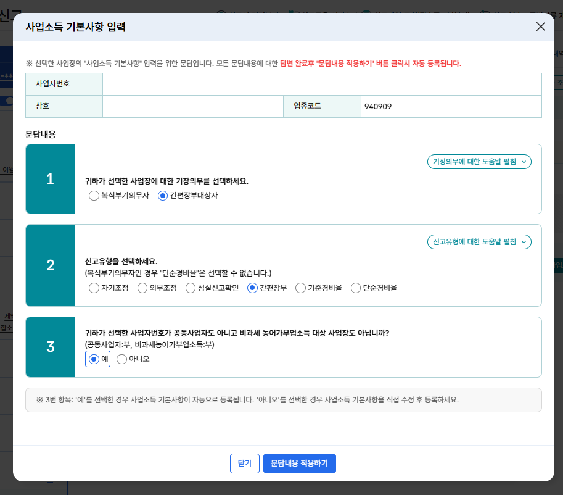Screen dimensions: 563x495
Task: Select the 간편장부대상자 radio button
Action: click(162, 196)
